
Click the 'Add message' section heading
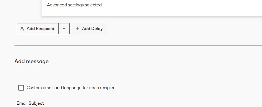[x=31, y=61]
